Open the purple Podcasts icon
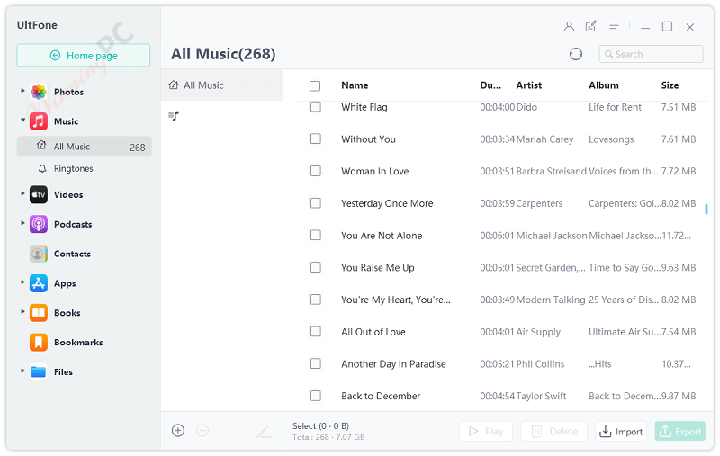 click(39, 224)
